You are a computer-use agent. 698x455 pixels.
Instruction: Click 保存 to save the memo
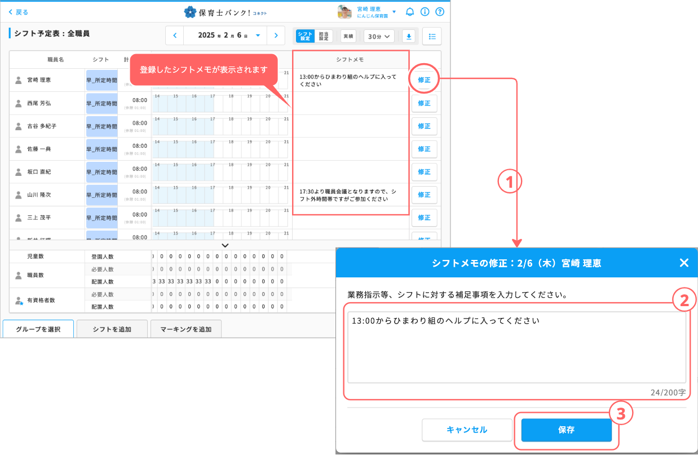point(566,430)
